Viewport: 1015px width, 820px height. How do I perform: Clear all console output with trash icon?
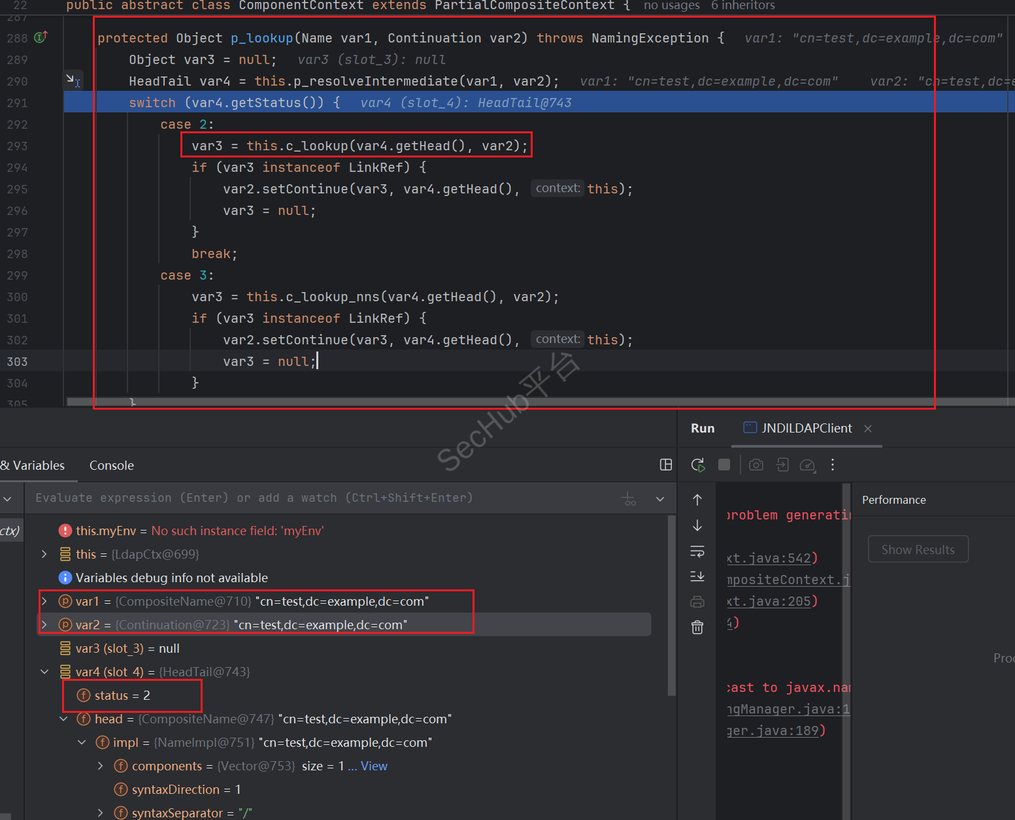coord(697,628)
